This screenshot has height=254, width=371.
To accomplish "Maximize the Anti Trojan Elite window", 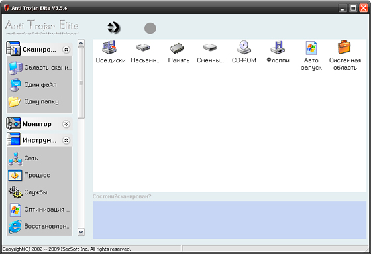I will click(x=353, y=8).
